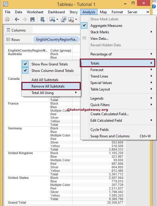The height and width of the screenshot is (206, 157).
Task: Select the France row label
Action: (13, 103)
